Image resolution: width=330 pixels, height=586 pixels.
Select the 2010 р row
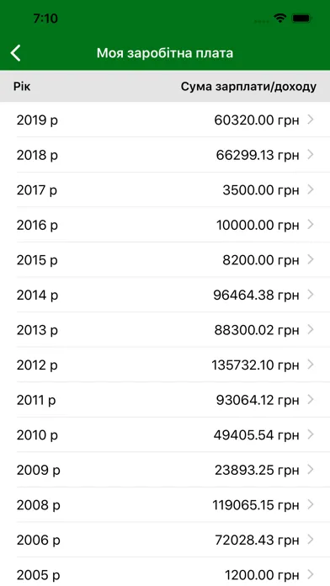click(165, 435)
